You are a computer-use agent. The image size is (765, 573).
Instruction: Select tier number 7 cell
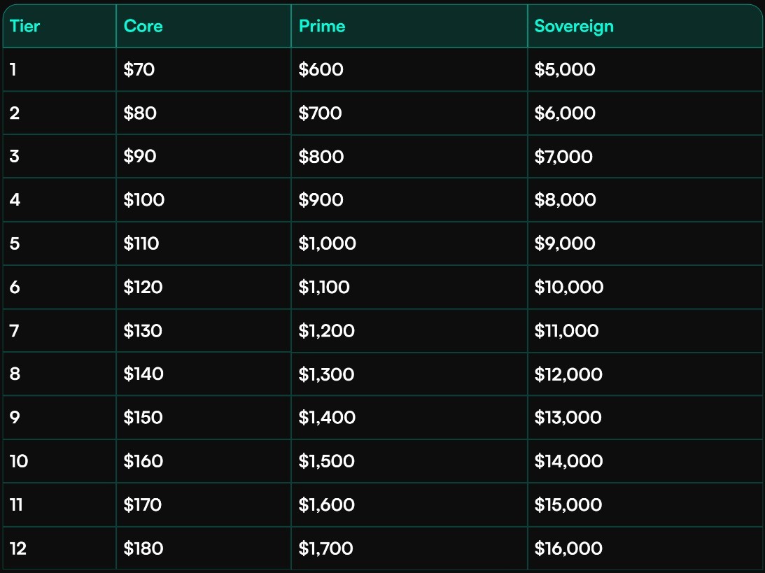15,330
